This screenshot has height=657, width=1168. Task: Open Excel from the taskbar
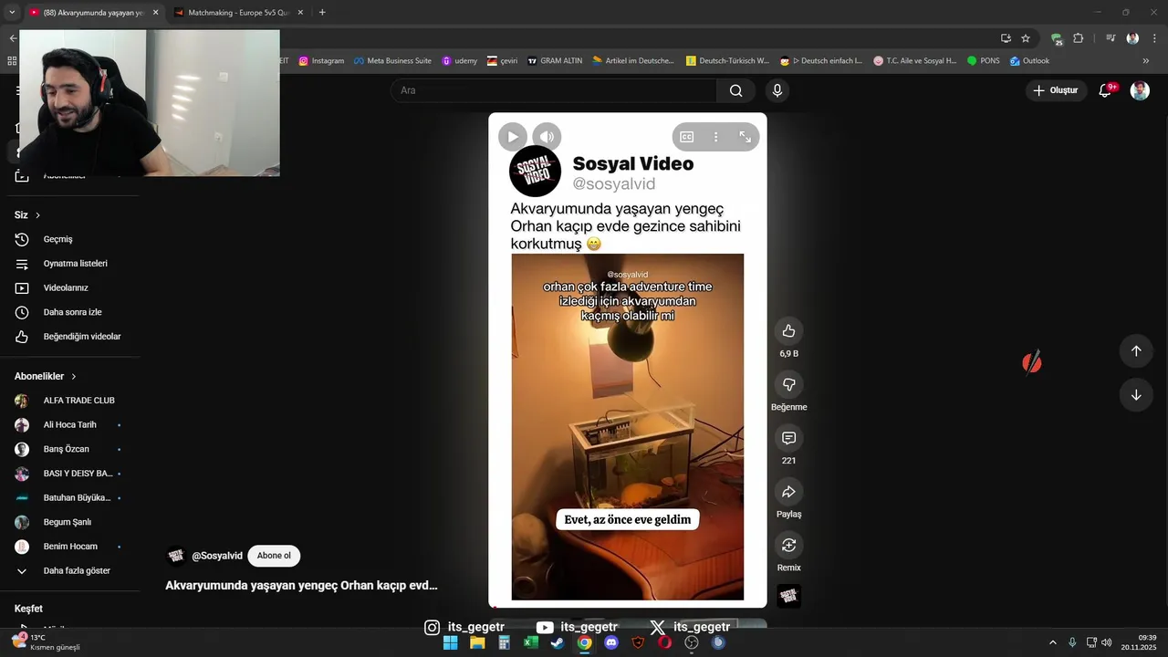[530, 642]
